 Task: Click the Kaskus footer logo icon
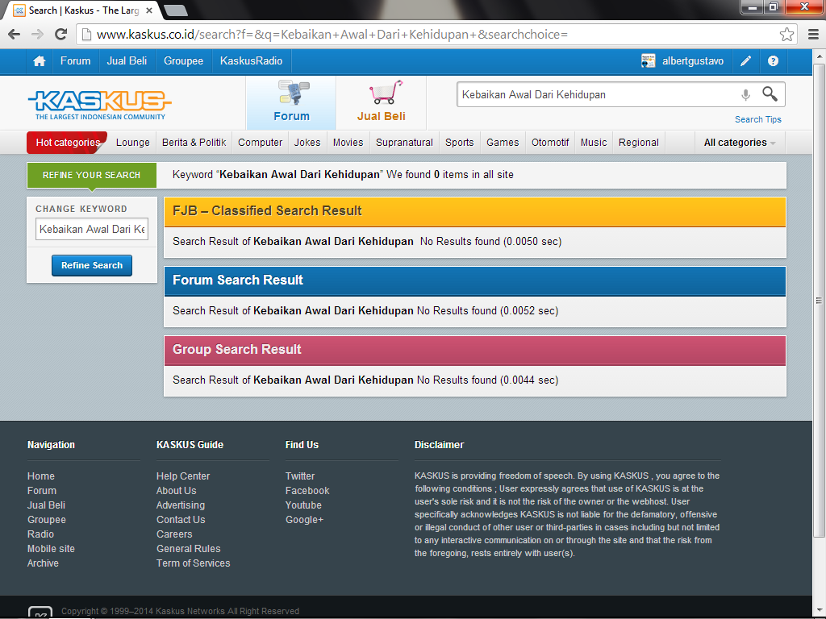coord(40,613)
